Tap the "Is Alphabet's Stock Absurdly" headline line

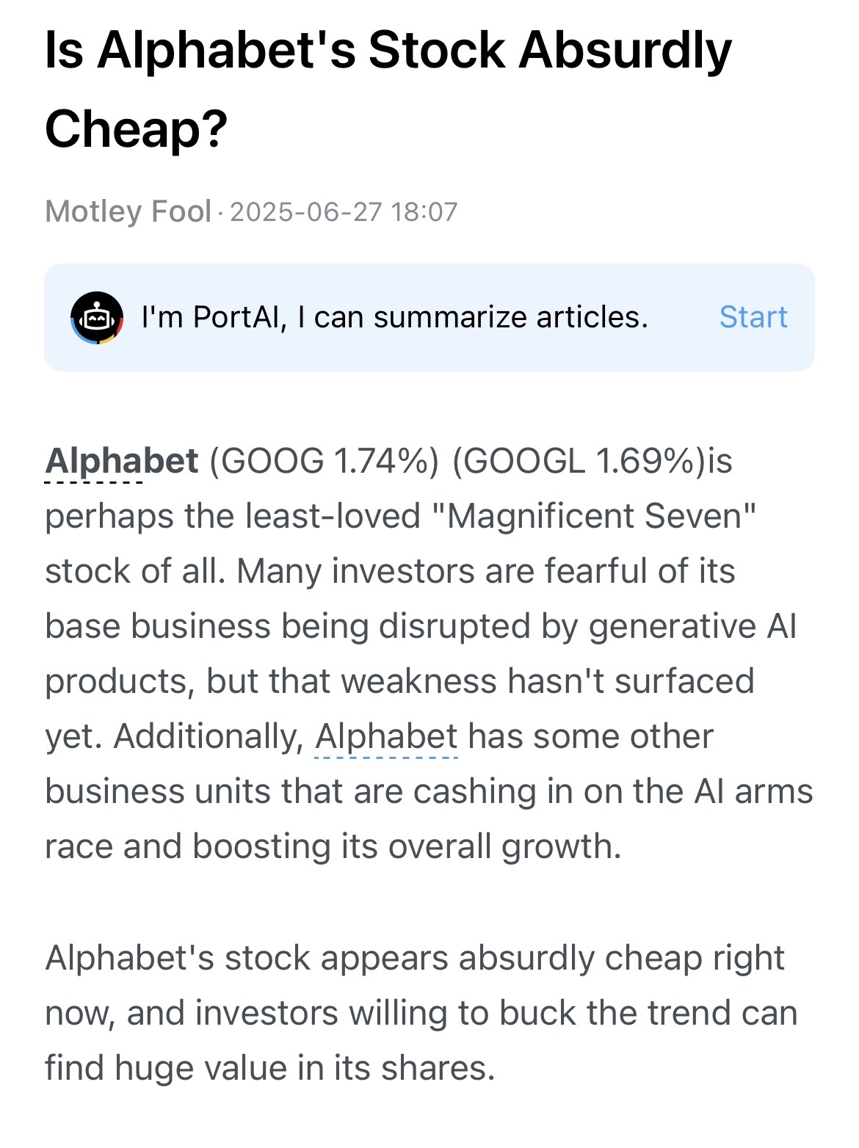[388, 51]
